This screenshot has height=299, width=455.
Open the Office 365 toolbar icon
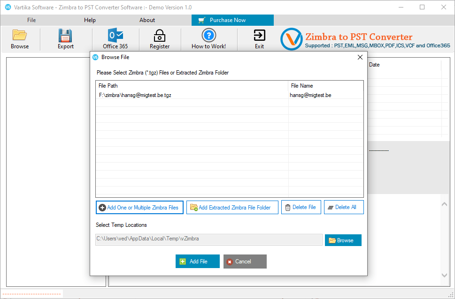[x=115, y=35]
